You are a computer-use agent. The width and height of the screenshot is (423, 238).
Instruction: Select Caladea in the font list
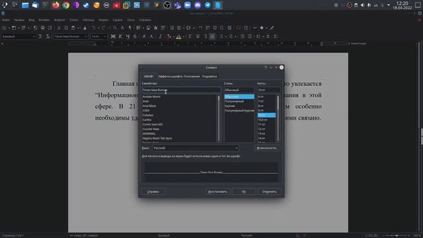[x=179, y=115]
